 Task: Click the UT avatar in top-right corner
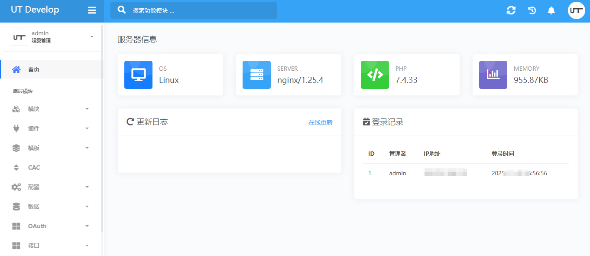[576, 10]
